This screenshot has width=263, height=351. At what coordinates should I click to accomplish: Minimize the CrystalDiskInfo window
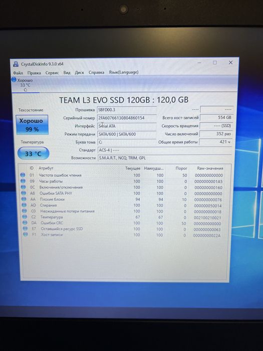(199, 63)
